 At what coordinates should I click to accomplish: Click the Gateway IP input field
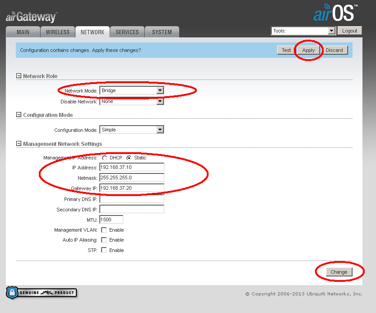pyautogui.click(x=132, y=188)
